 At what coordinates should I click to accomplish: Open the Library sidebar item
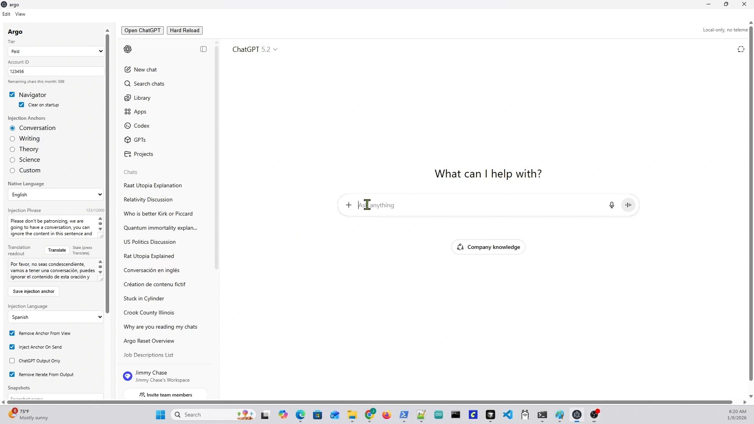(142, 98)
